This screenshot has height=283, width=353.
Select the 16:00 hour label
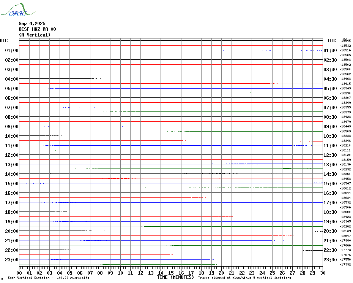tap(12, 193)
